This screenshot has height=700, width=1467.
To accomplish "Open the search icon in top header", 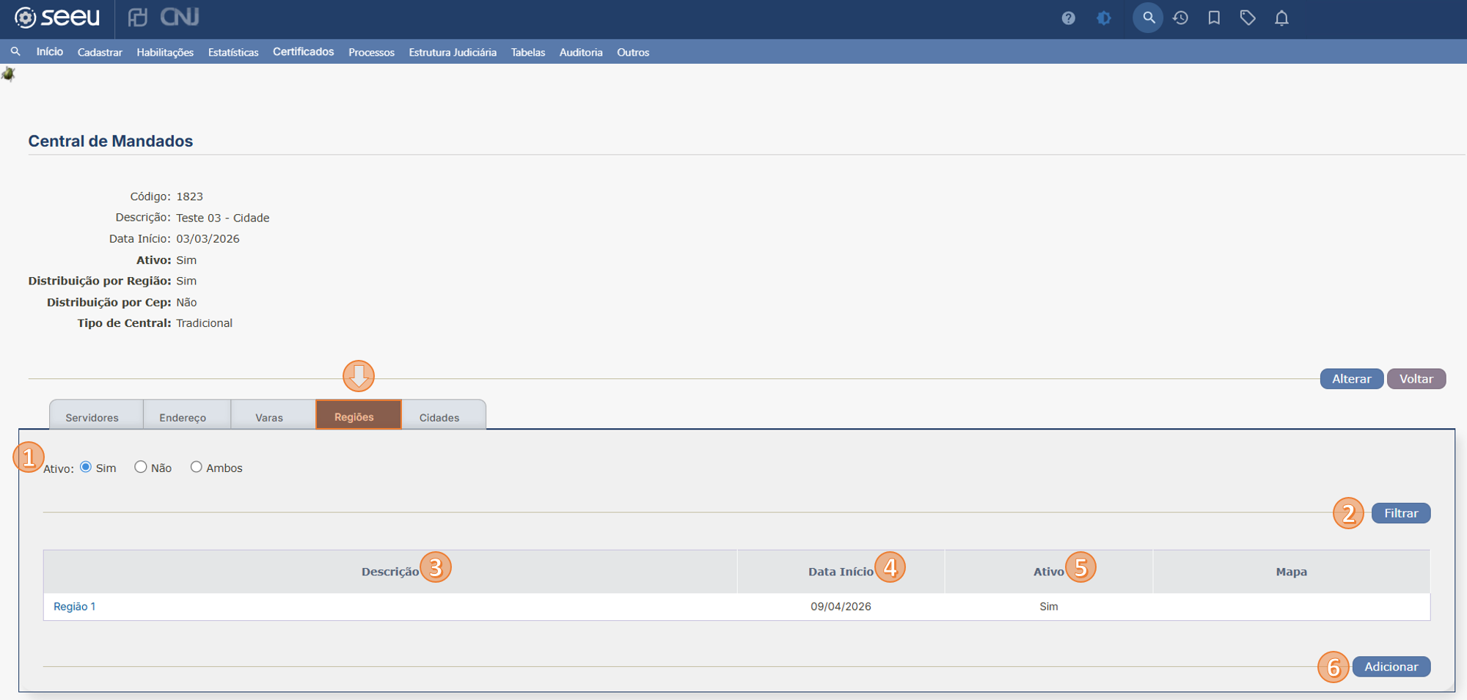I will 1148,18.
